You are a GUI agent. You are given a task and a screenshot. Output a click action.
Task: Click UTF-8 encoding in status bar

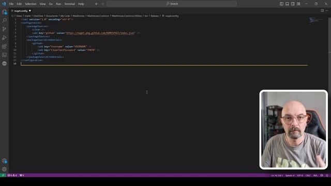[300, 175]
